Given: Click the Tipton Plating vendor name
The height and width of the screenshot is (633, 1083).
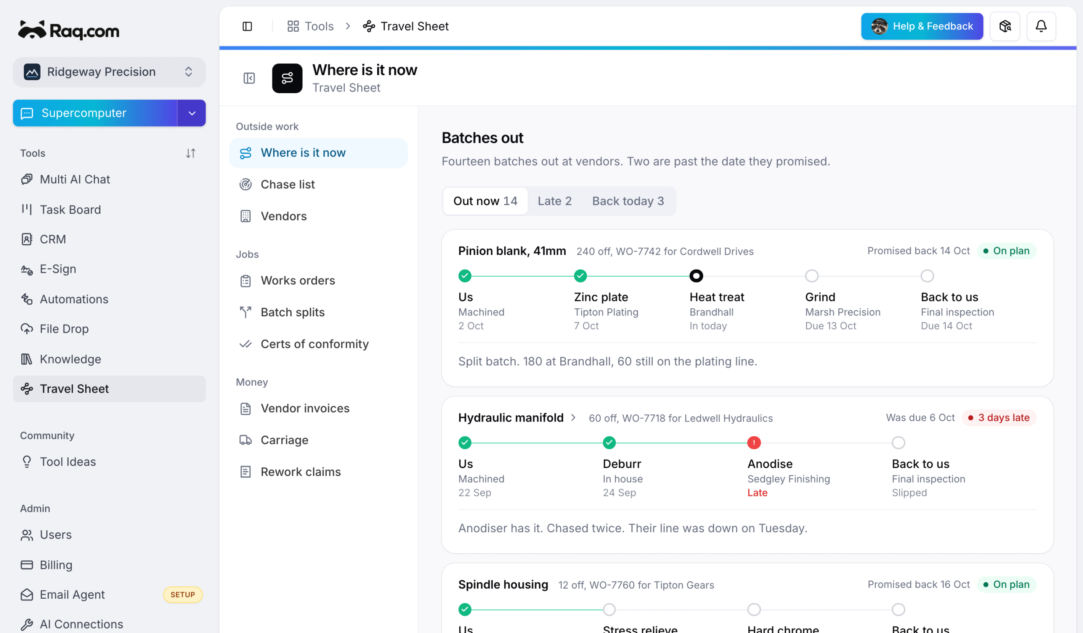Looking at the screenshot, I should [x=606, y=312].
